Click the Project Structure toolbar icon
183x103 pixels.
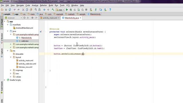click(x=100, y=10)
